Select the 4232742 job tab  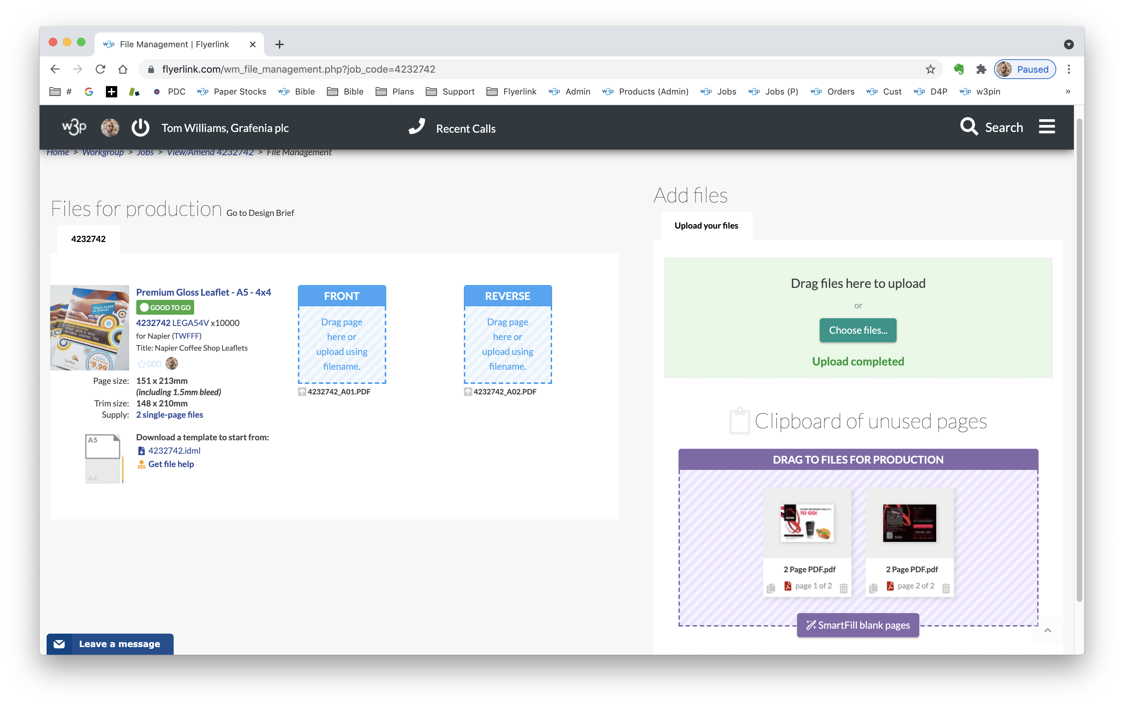(88, 239)
